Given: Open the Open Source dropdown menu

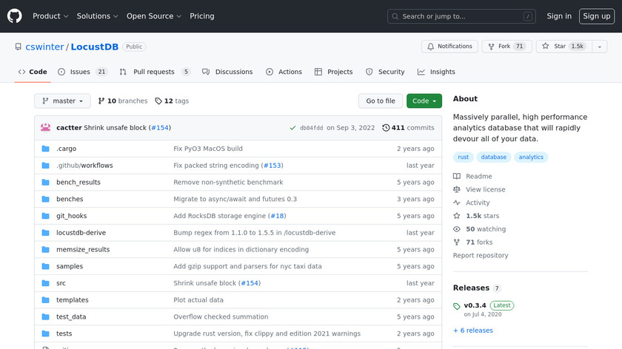Looking at the screenshot, I should [x=154, y=16].
